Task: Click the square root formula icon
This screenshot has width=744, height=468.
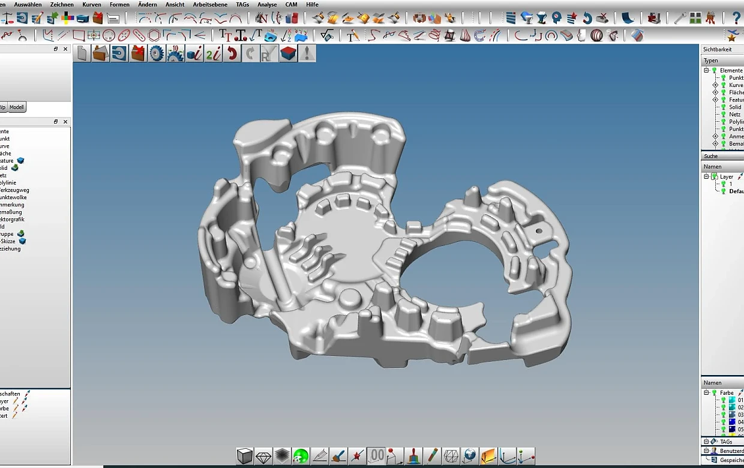Action: coord(327,35)
